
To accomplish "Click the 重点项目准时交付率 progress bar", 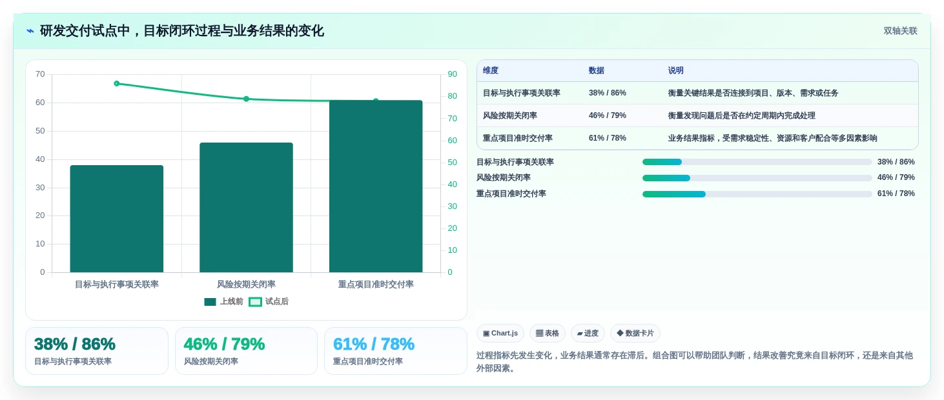I will pos(757,194).
